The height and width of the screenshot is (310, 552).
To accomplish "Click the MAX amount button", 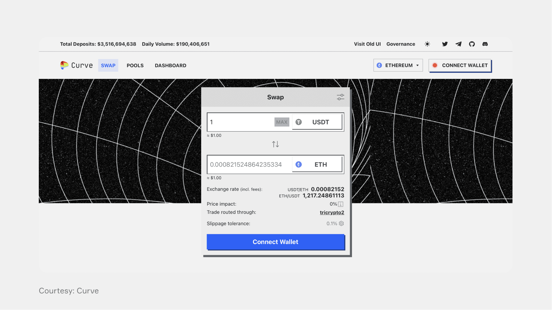I will (282, 122).
